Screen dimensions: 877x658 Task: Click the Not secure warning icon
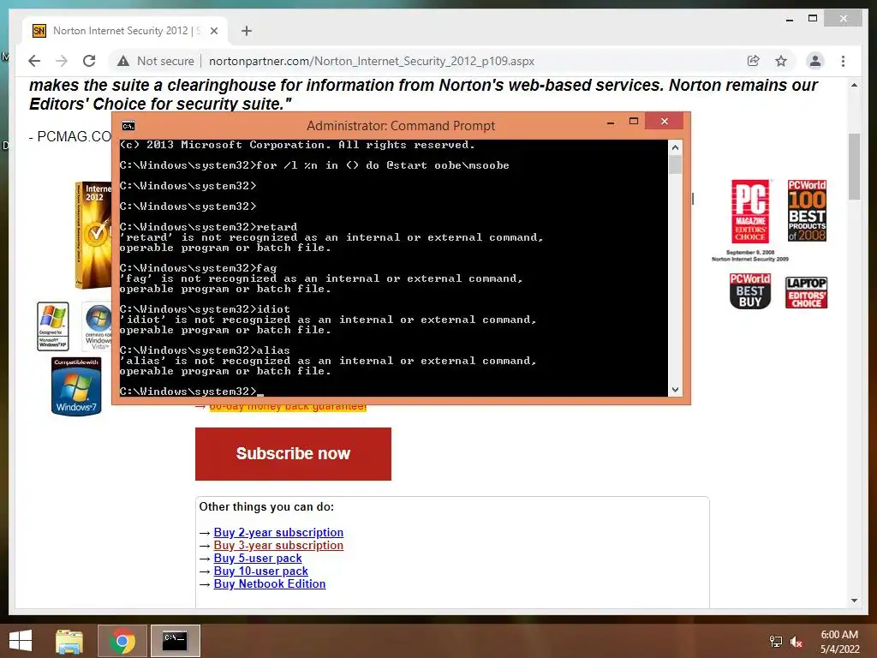tap(123, 61)
